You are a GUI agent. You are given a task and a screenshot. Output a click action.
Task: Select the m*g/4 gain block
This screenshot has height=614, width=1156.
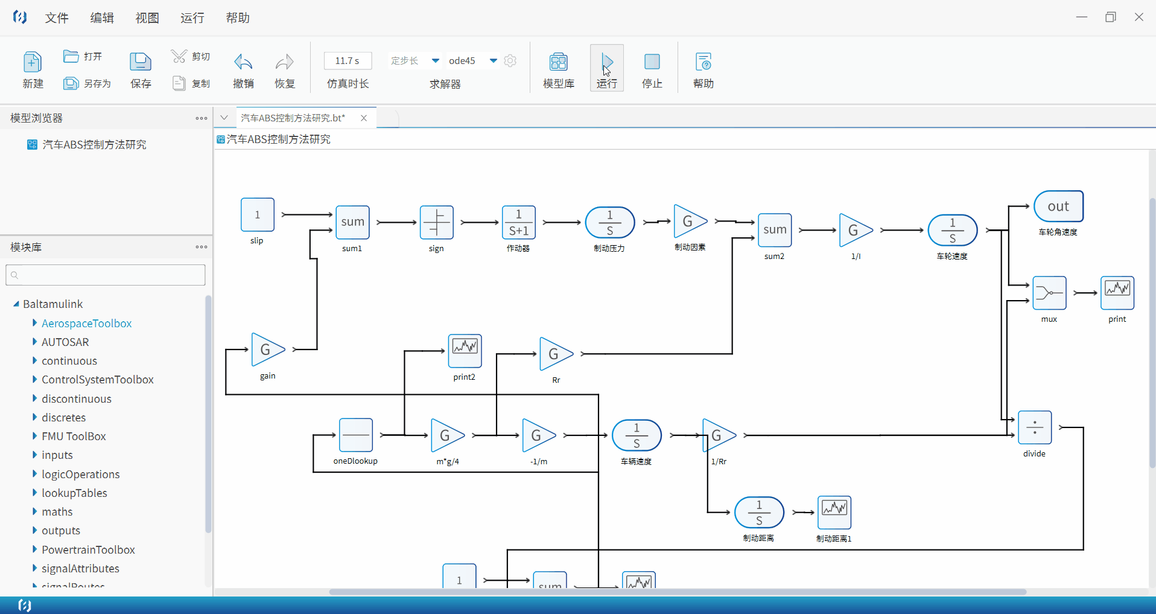(x=448, y=435)
